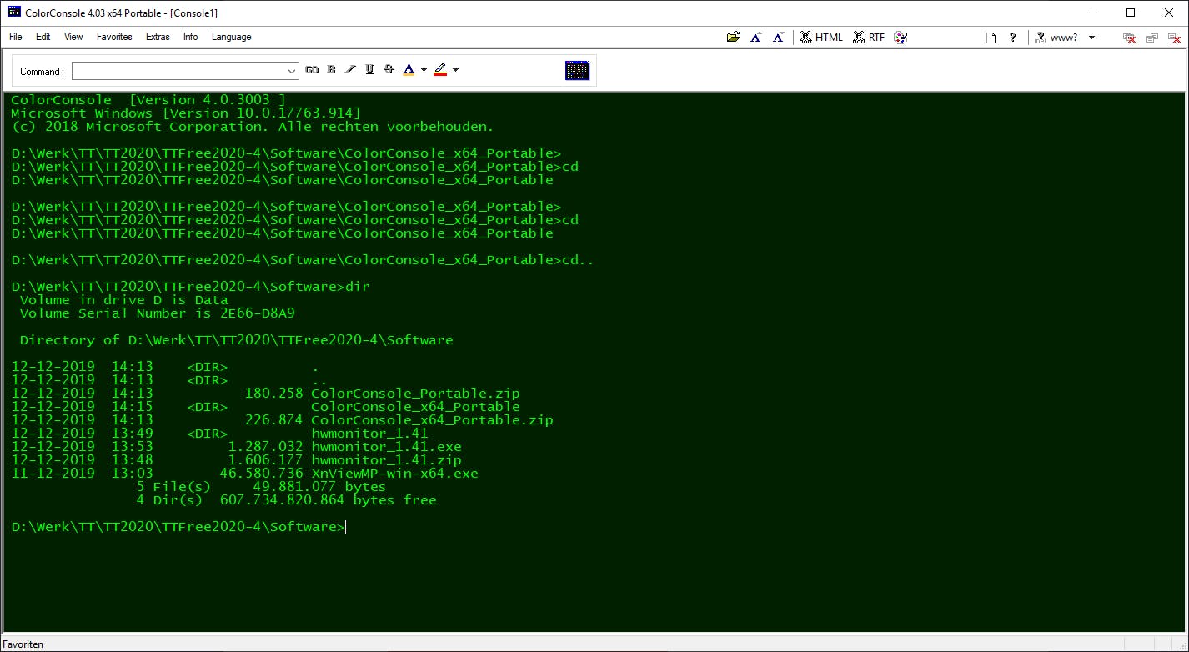Open the color palette settings icon
The width and height of the screenshot is (1189, 652).
pos(901,37)
